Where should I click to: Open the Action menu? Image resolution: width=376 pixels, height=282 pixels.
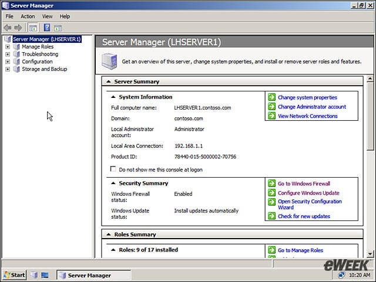point(28,16)
